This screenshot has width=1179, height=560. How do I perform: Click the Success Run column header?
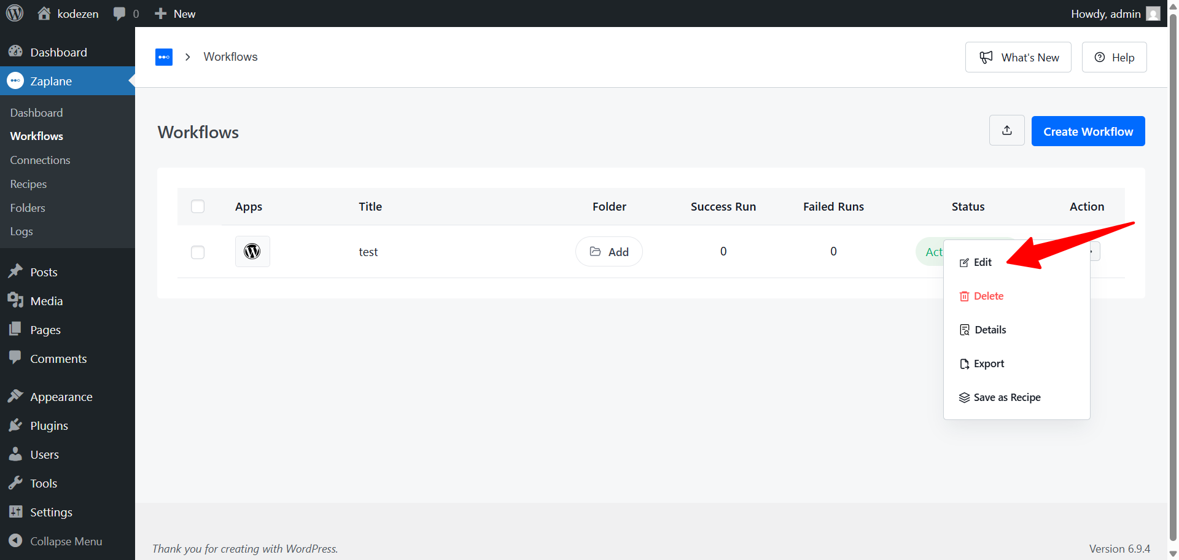coord(723,207)
